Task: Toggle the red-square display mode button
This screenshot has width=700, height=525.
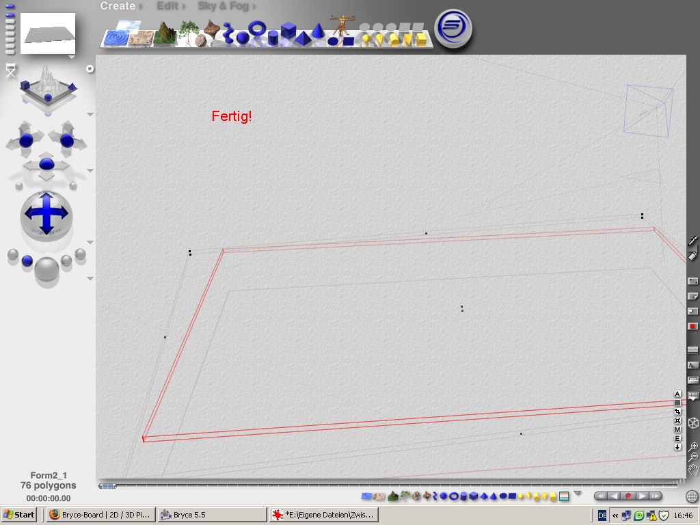Action: click(692, 326)
